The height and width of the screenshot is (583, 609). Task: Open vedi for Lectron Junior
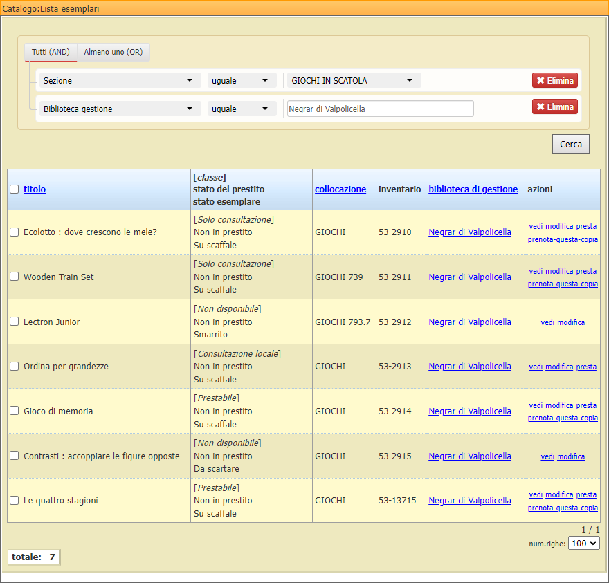pos(547,322)
